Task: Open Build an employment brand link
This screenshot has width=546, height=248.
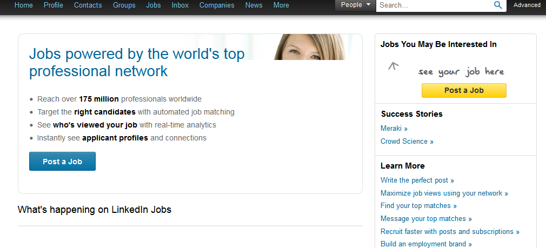Action: 426,244
